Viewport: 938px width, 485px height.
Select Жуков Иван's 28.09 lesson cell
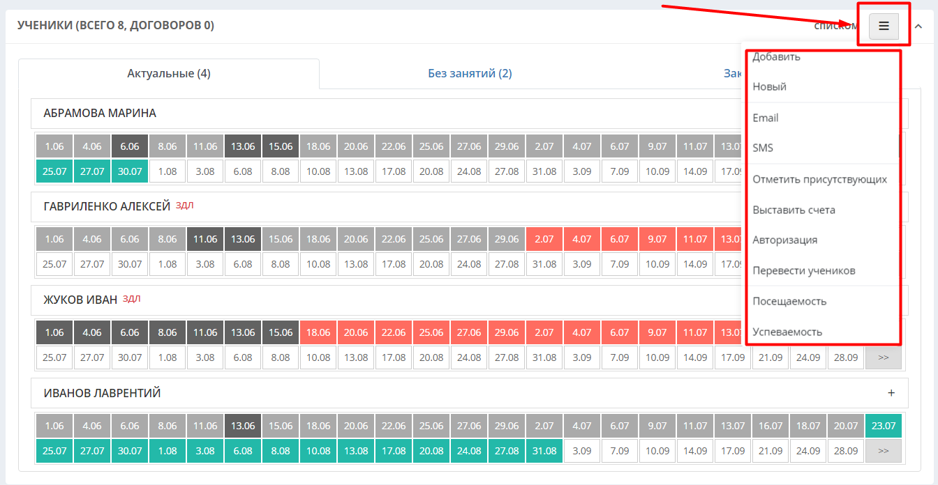pyautogui.click(x=846, y=357)
